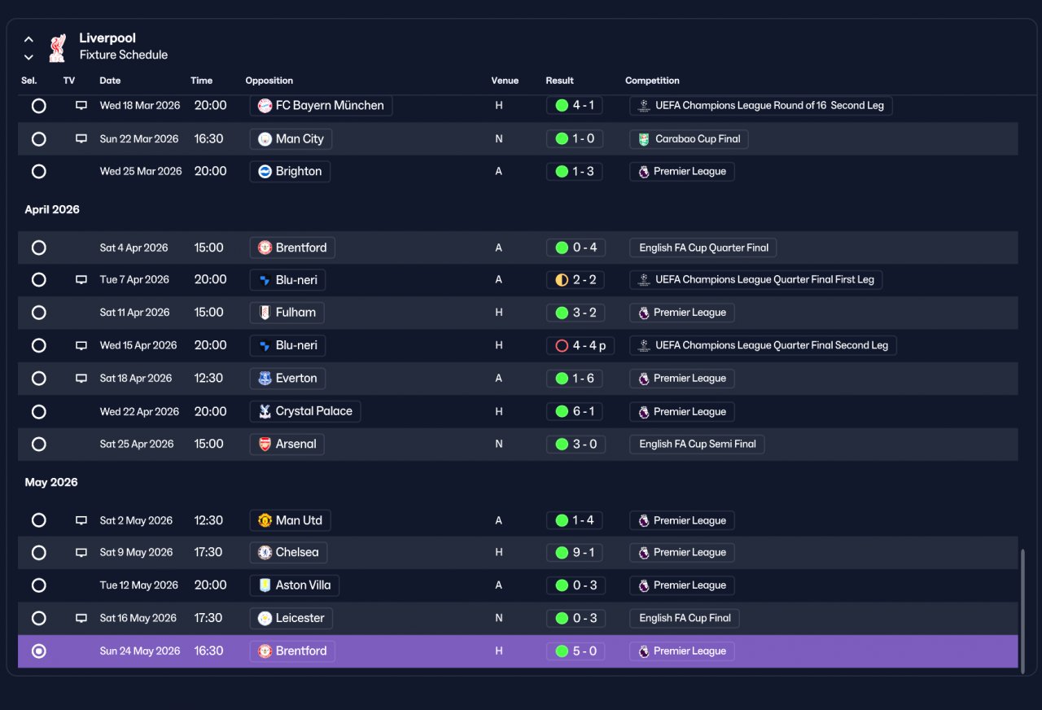Open the Brighton opposition button
The height and width of the screenshot is (710, 1042).
[290, 172]
